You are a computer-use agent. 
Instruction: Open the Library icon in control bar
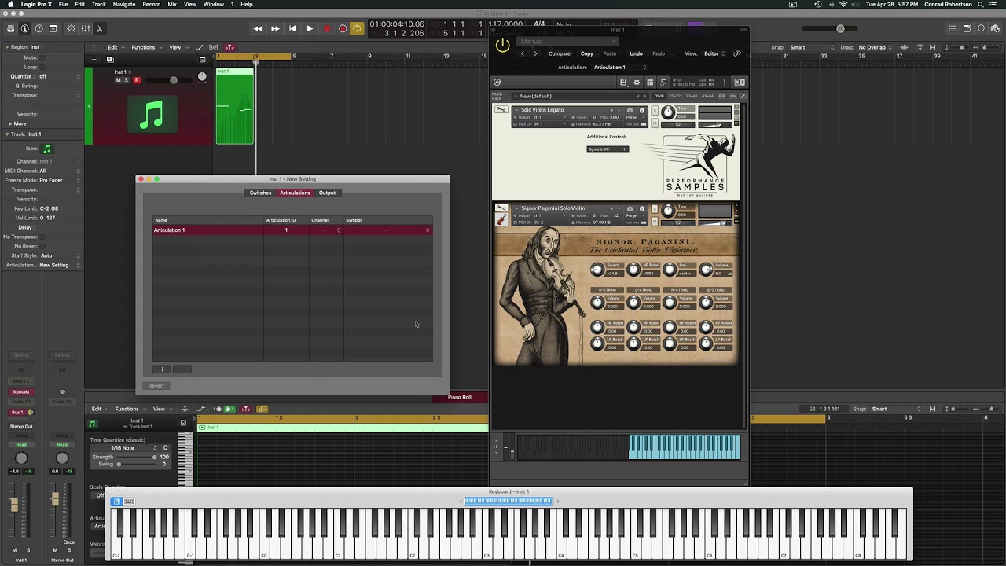(10, 29)
